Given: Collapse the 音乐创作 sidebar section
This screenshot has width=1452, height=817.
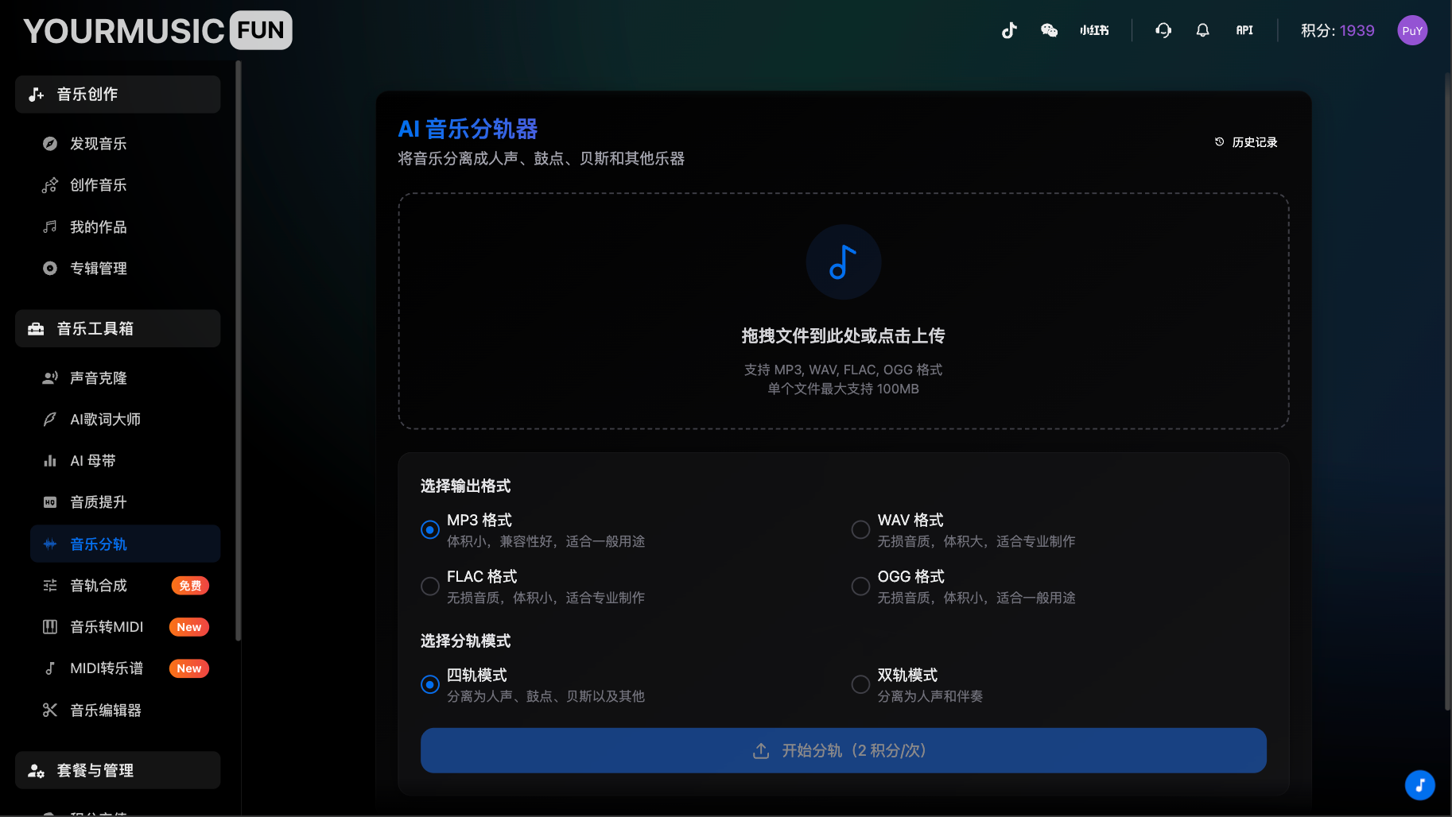Looking at the screenshot, I should tap(118, 95).
